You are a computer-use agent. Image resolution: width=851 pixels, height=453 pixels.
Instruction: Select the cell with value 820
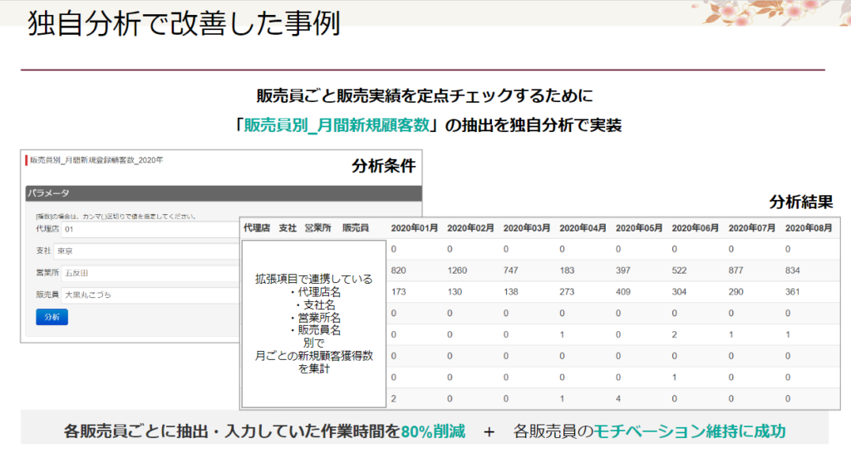click(x=399, y=270)
